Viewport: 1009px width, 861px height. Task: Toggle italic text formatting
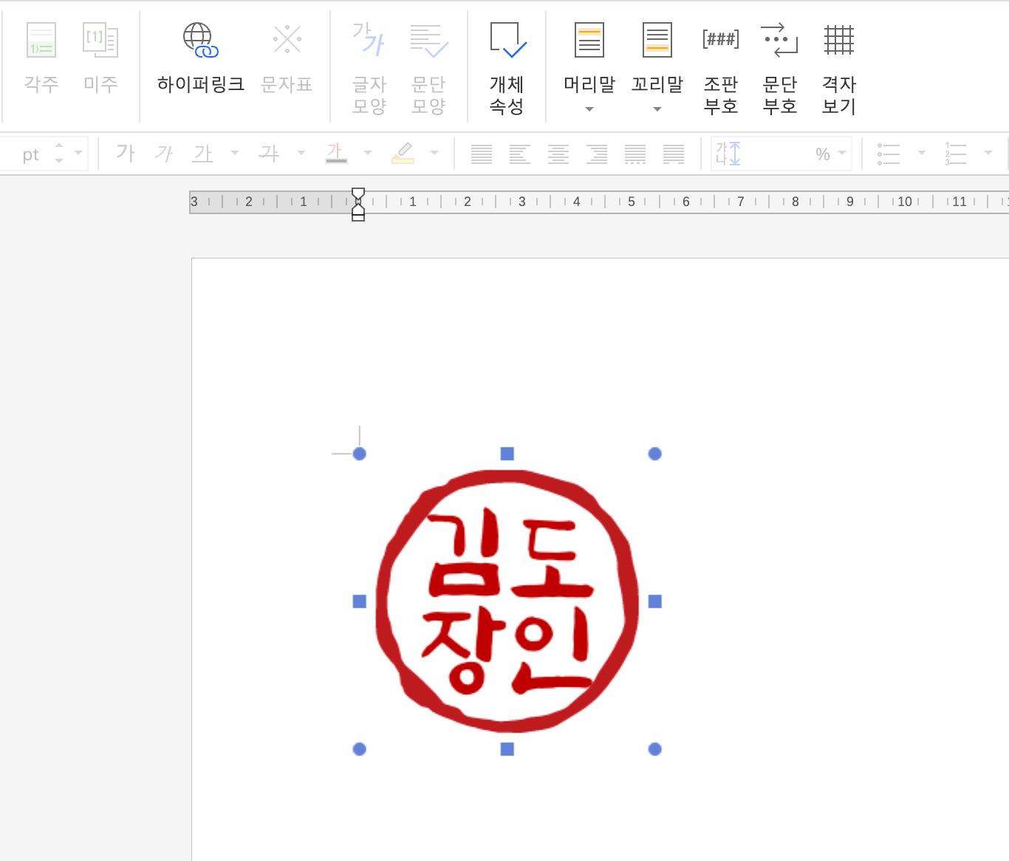click(x=164, y=153)
